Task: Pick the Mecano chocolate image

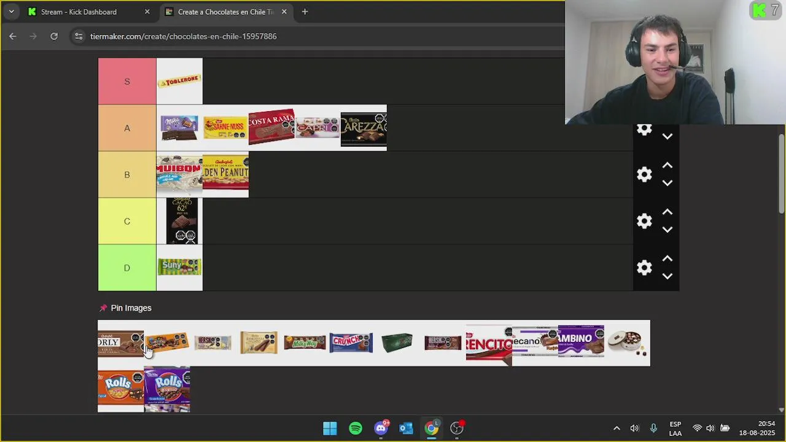Action: coord(535,343)
